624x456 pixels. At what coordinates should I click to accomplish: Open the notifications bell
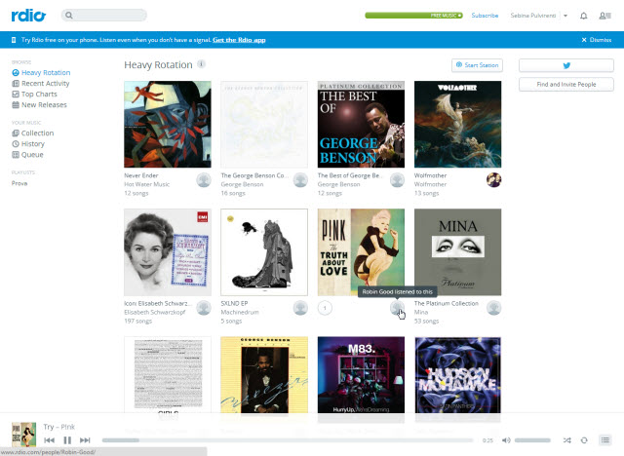coord(583,16)
